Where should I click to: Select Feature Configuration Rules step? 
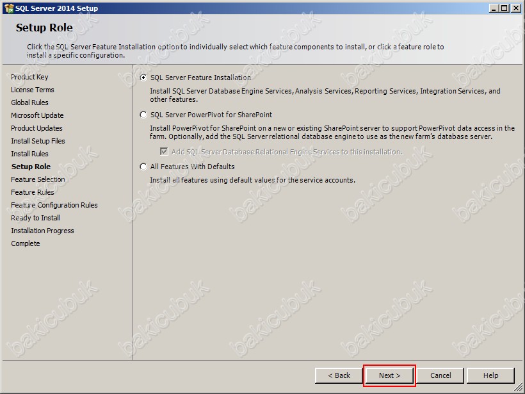[54, 205]
